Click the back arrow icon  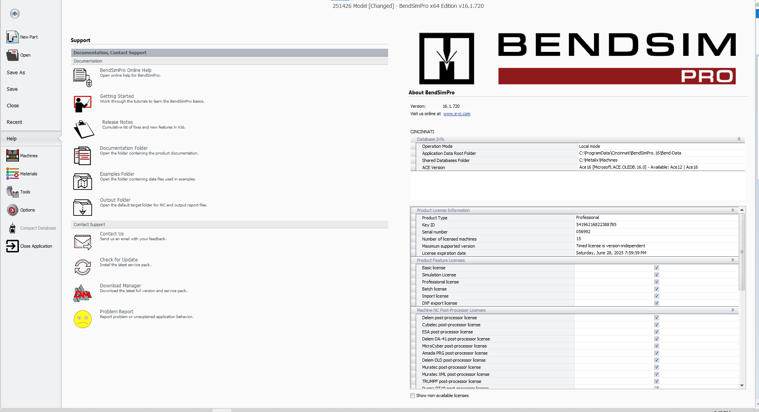15,14
